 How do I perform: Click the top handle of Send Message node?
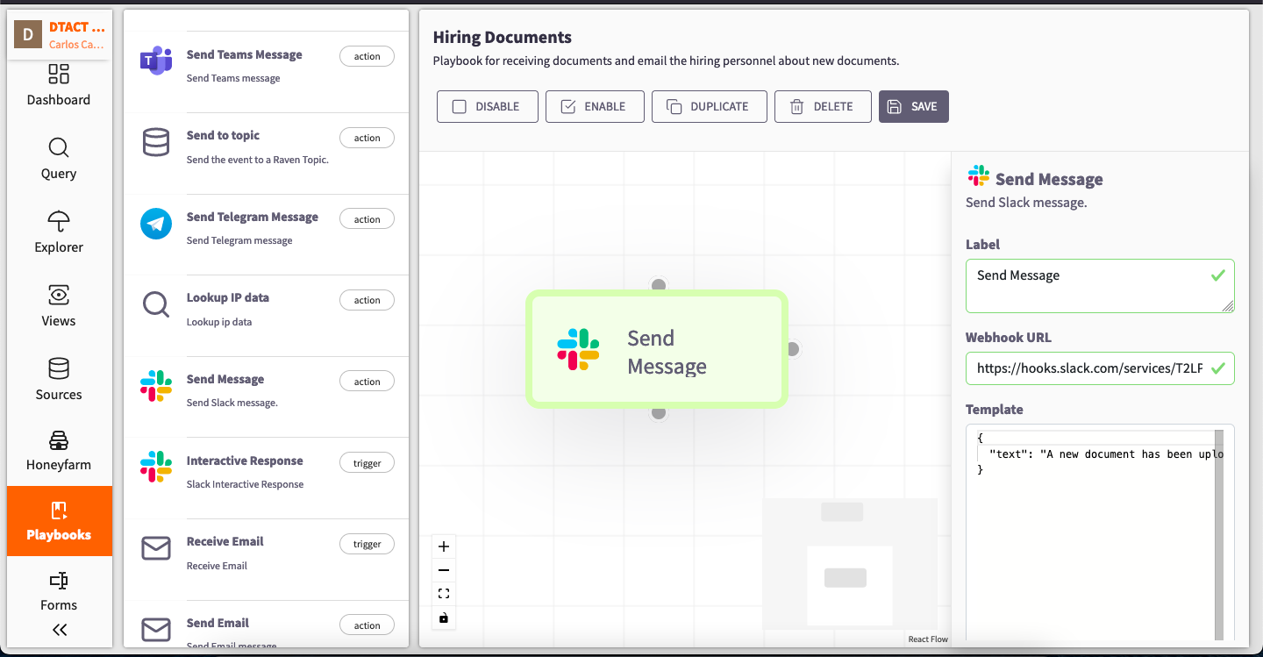(659, 285)
